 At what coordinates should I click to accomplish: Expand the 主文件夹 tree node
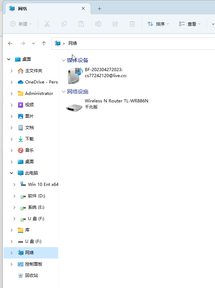(x=12, y=71)
